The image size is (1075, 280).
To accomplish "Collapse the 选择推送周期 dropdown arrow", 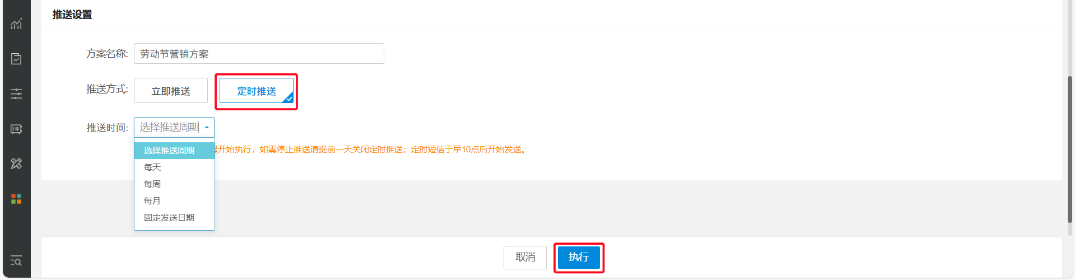I will pyautogui.click(x=207, y=127).
